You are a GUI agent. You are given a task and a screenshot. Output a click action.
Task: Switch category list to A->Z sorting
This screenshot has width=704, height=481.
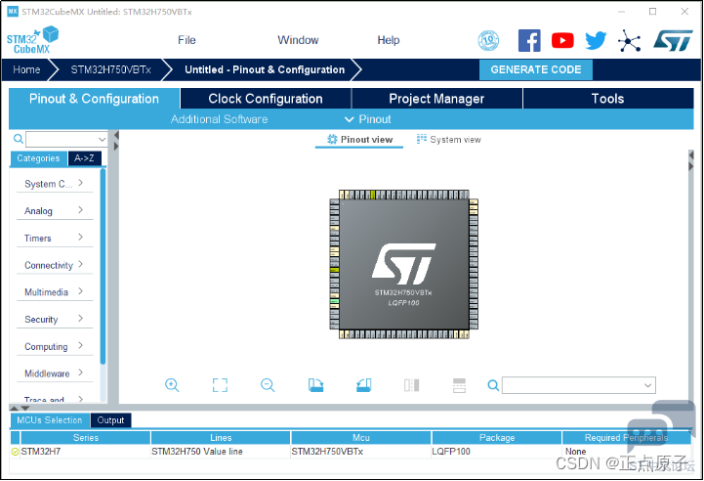click(x=84, y=158)
